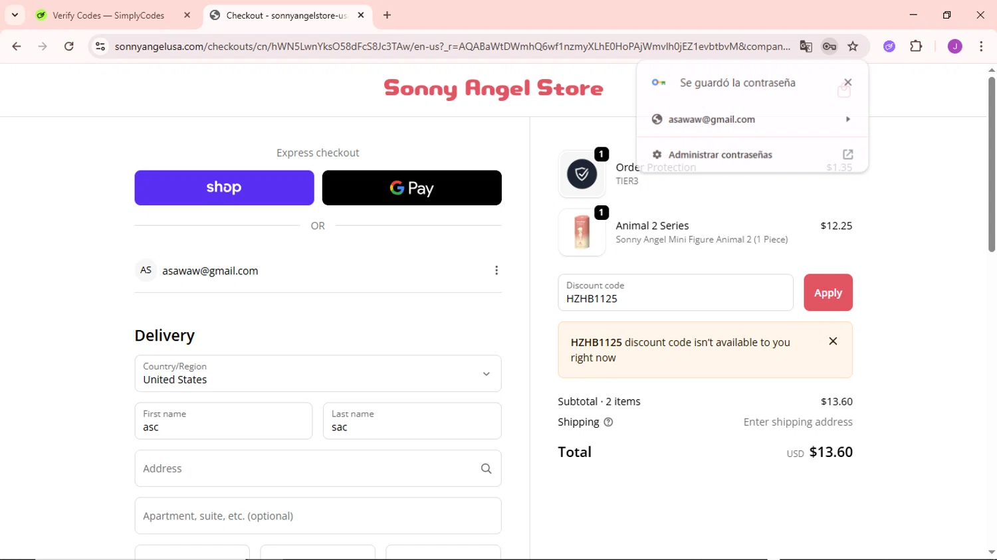Click the open-in-new icon beside Administrar contraseñas
Image resolution: width=997 pixels, height=560 pixels.
click(848, 155)
